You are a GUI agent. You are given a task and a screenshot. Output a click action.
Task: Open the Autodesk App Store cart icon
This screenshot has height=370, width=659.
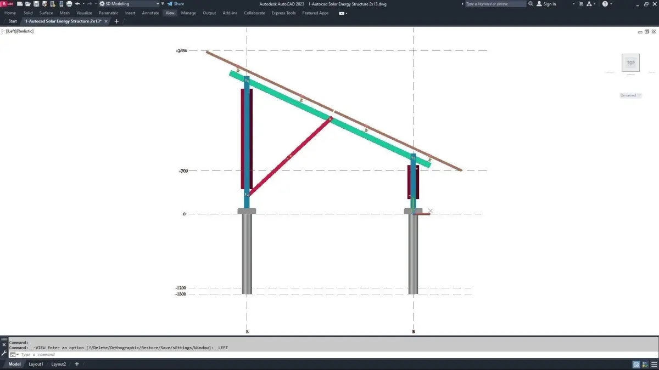point(581,4)
